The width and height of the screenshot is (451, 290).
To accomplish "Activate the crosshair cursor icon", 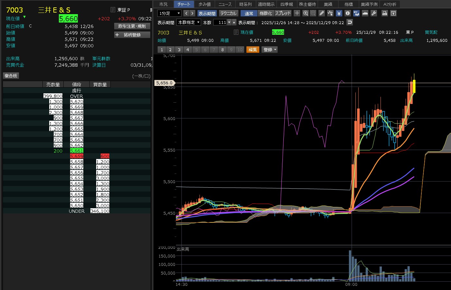I will tap(297, 13).
